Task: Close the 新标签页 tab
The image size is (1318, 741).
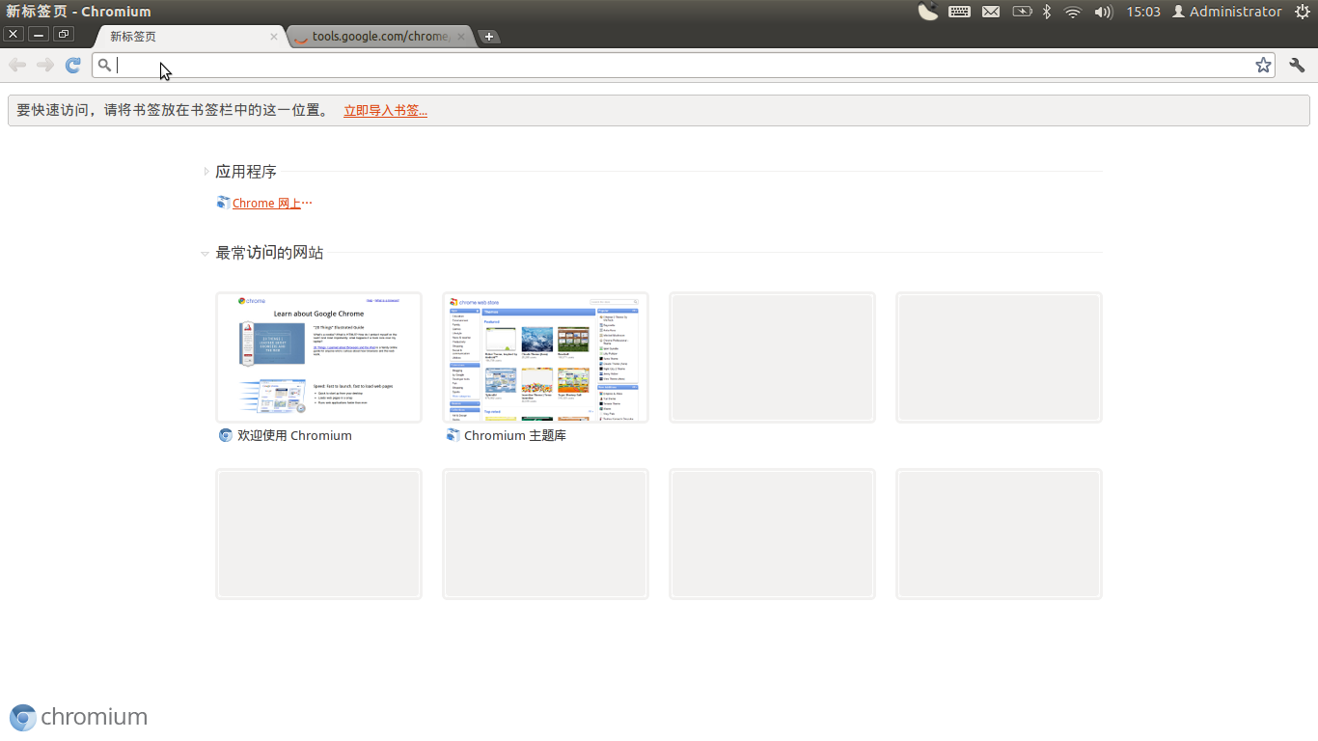Action: [x=274, y=37]
